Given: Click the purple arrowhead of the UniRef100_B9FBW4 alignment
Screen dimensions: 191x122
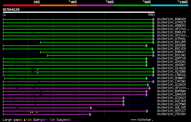Looking at the screenshot, I should 147,92.
